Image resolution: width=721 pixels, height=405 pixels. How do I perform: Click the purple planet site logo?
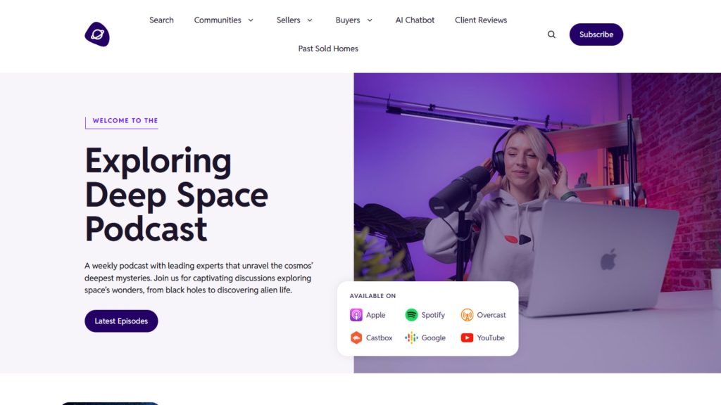click(97, 34)
